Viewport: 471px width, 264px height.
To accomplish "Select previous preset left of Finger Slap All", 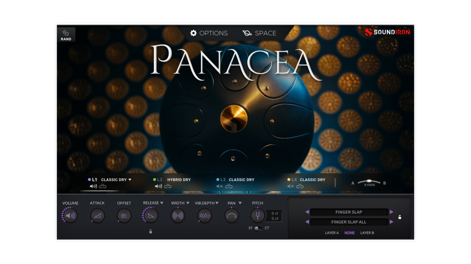I will (307, 222).
